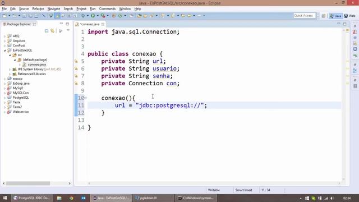Viewport: 359px width, 202px height.
Task: Open Package Explorer View Menu dropdown
Action: (68, 30)
